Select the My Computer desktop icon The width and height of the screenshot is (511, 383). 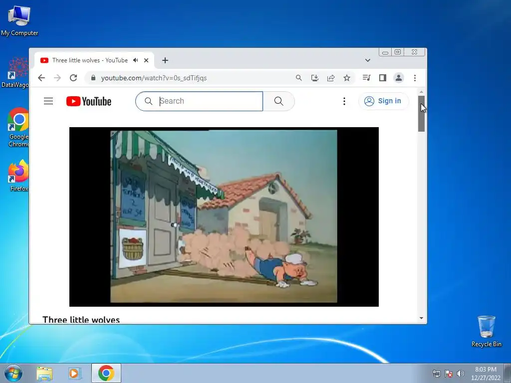[19, 21]
